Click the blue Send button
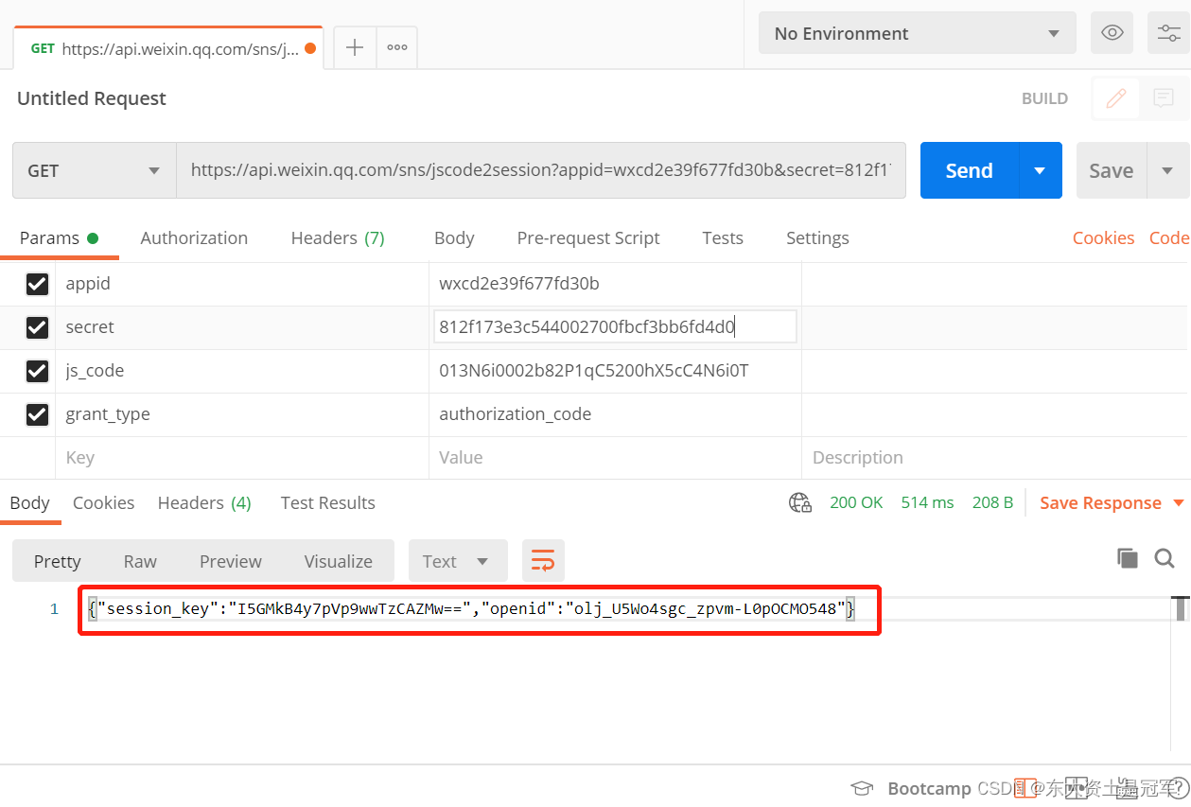 click(x=970, y=170)
